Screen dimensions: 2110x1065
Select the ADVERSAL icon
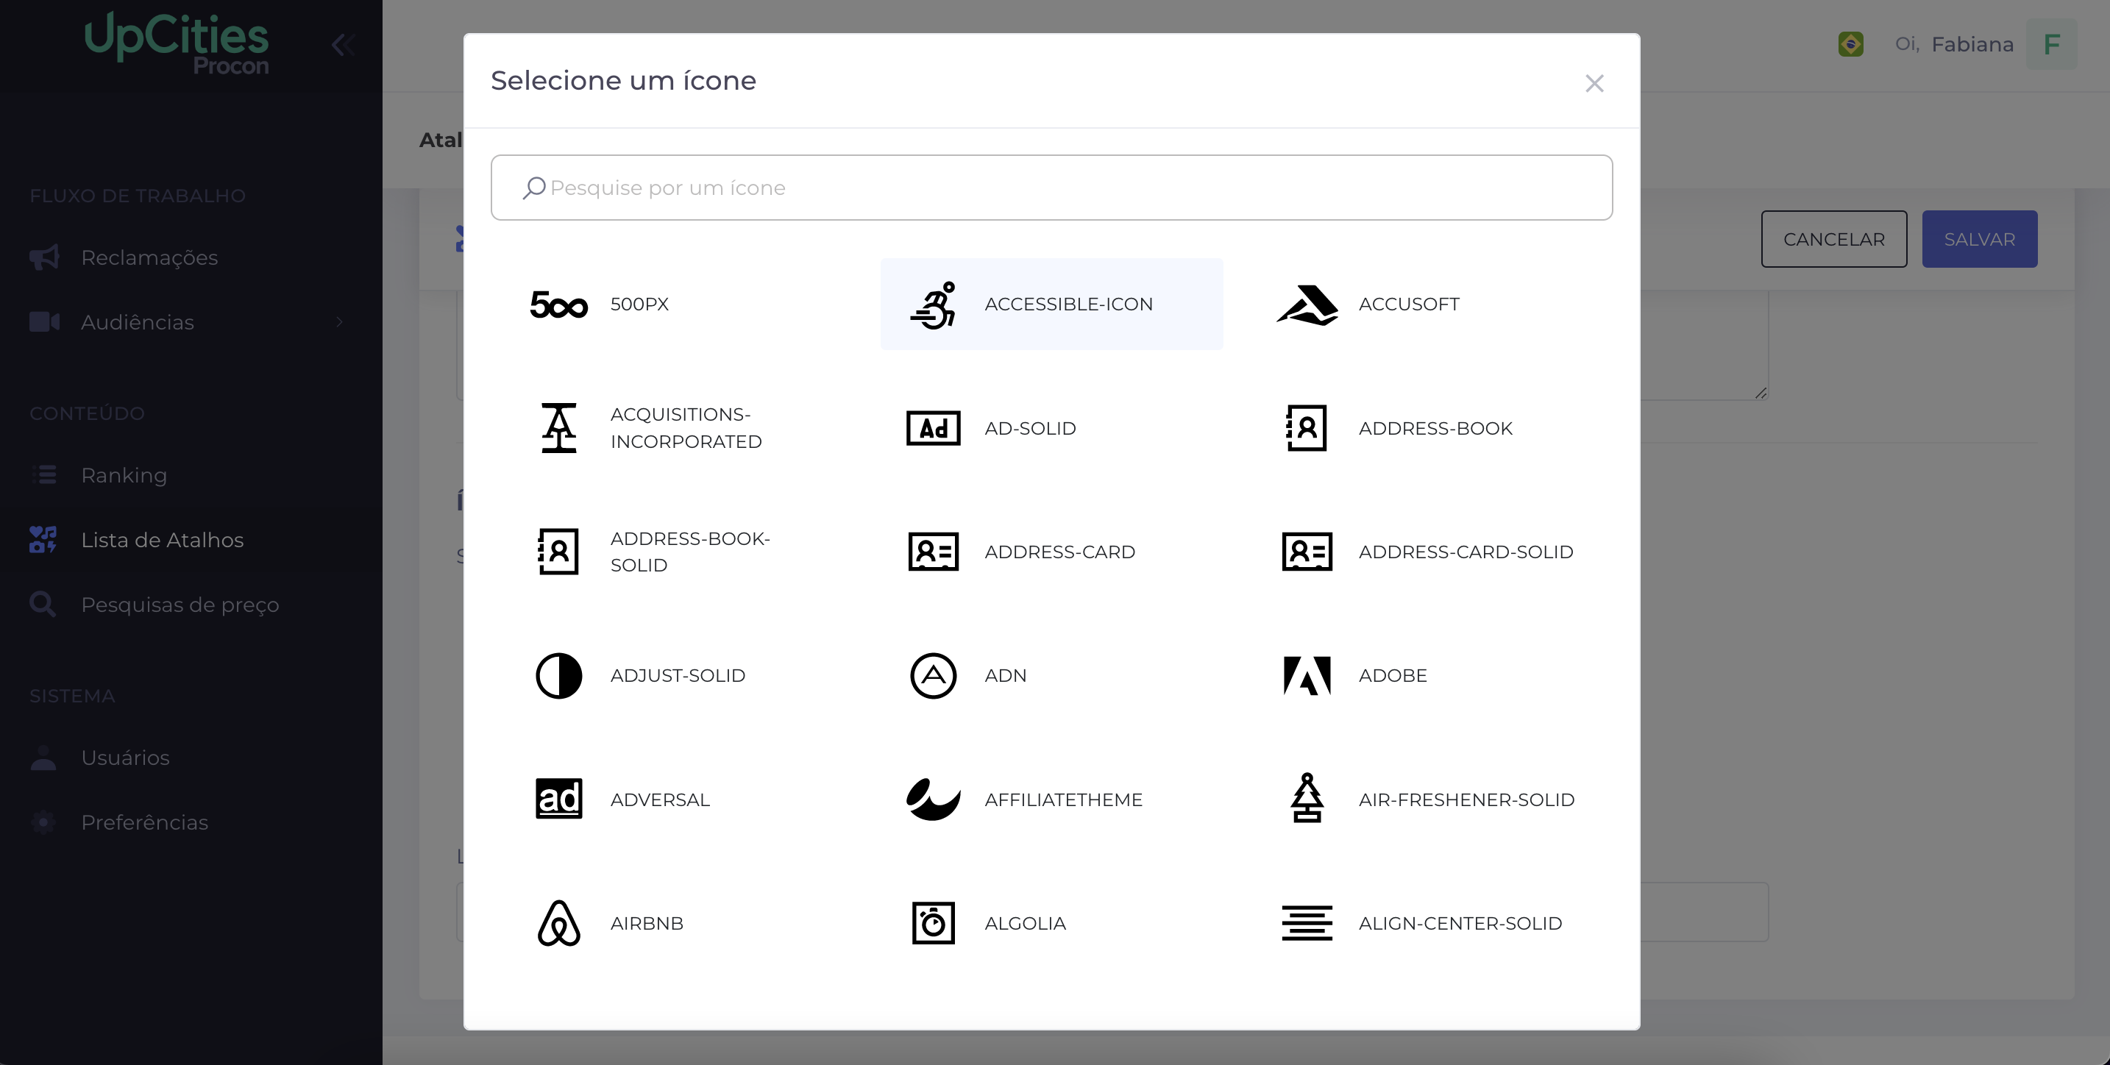click(x=559, y=799)
